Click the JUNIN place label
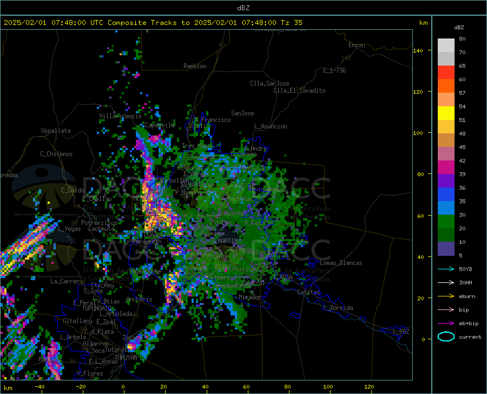This screenshot has height=394, width=487. click(219, 256)
